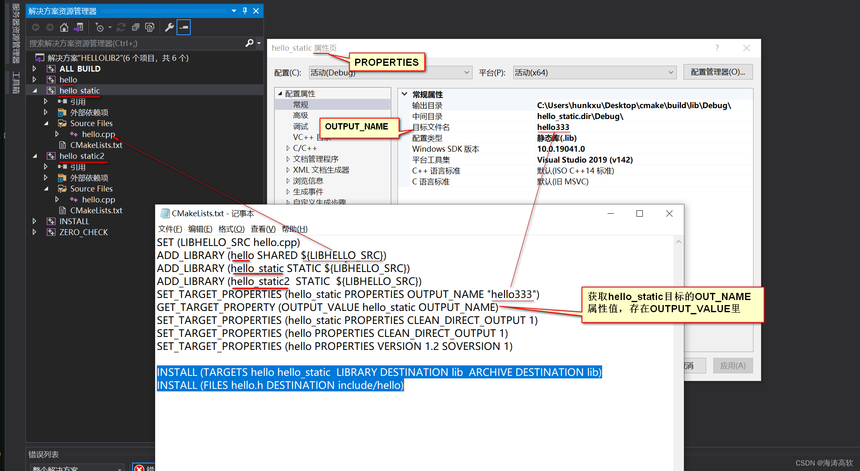The height and width of the screenshot is (471, 860).
Task: Open the 格式(O) menu in Notepad
Action: pyautogui.click(x=231, y=229)
